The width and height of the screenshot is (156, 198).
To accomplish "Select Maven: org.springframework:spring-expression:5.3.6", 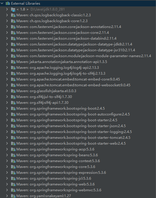I will (x=61, y=173).
